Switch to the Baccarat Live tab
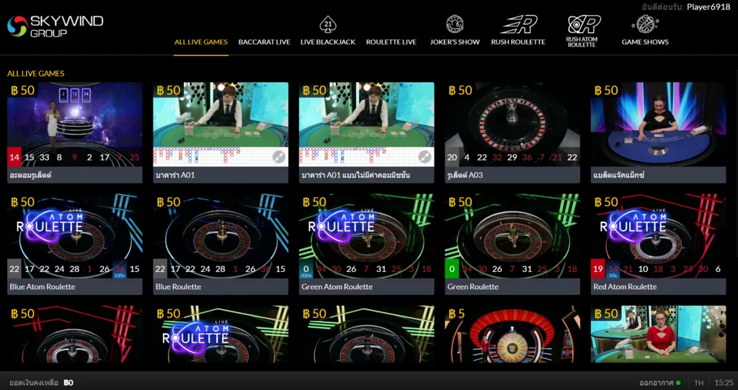Viewport: 738px width, 390px height. [264, 42]
